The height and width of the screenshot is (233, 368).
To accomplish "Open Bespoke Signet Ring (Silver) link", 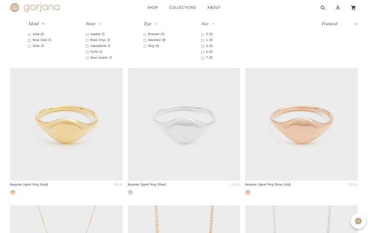I will pyautogui.click(x=147, y=184).
